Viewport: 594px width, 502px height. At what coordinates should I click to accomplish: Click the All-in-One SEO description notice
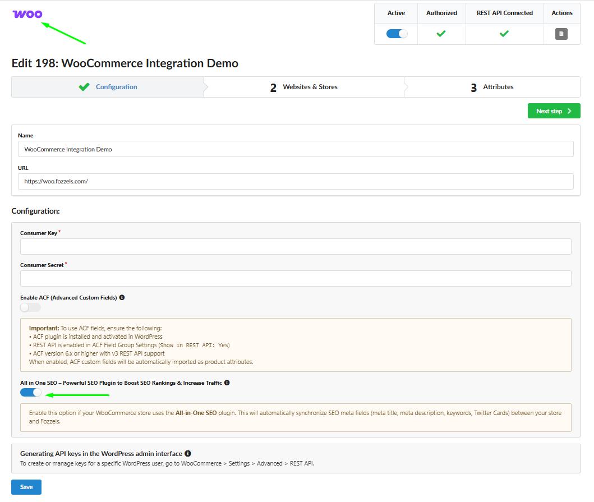pos(296,417)
